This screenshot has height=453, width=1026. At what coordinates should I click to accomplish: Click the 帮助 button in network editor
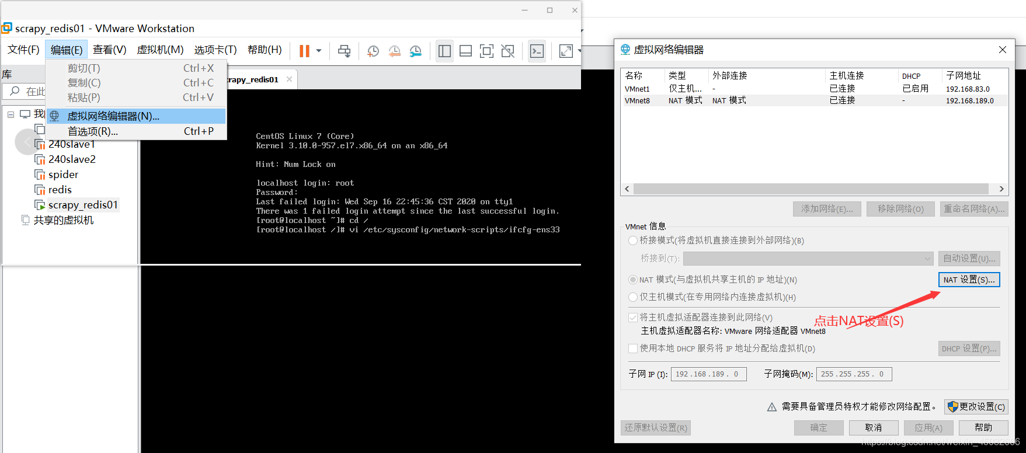[x=983, y=428]
